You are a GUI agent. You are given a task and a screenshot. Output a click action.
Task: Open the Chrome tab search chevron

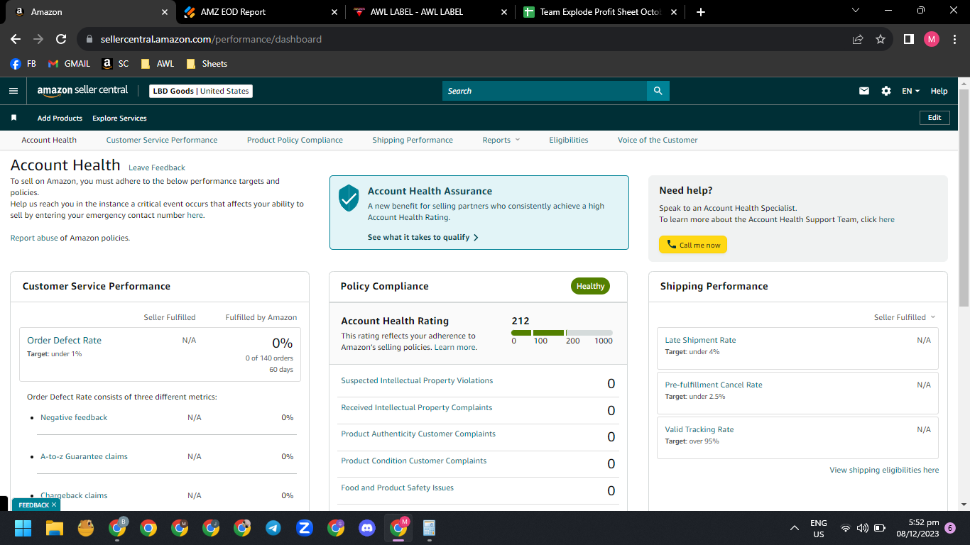click(856, 10)
